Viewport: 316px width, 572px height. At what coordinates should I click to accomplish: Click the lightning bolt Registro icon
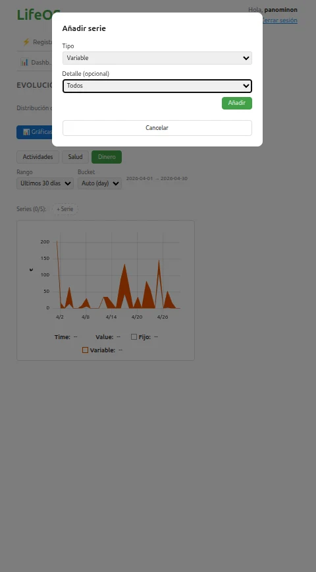(26, 42)
